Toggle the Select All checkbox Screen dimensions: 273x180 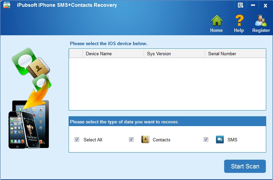point(77,140)
